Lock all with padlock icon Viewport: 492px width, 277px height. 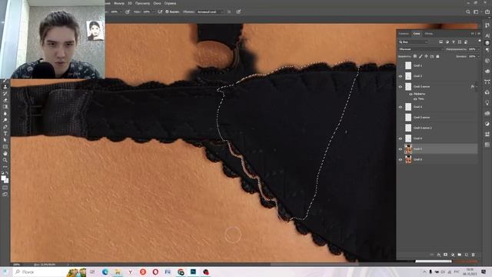[x=437, y=56]
